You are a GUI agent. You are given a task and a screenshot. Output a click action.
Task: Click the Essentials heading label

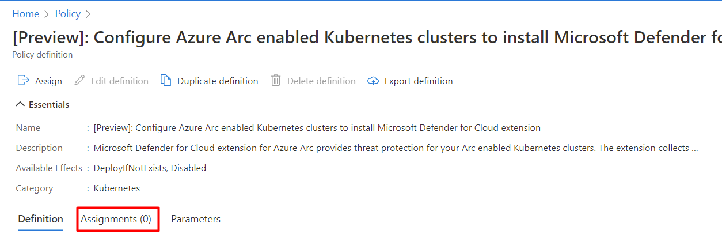[x=49, y=105]
